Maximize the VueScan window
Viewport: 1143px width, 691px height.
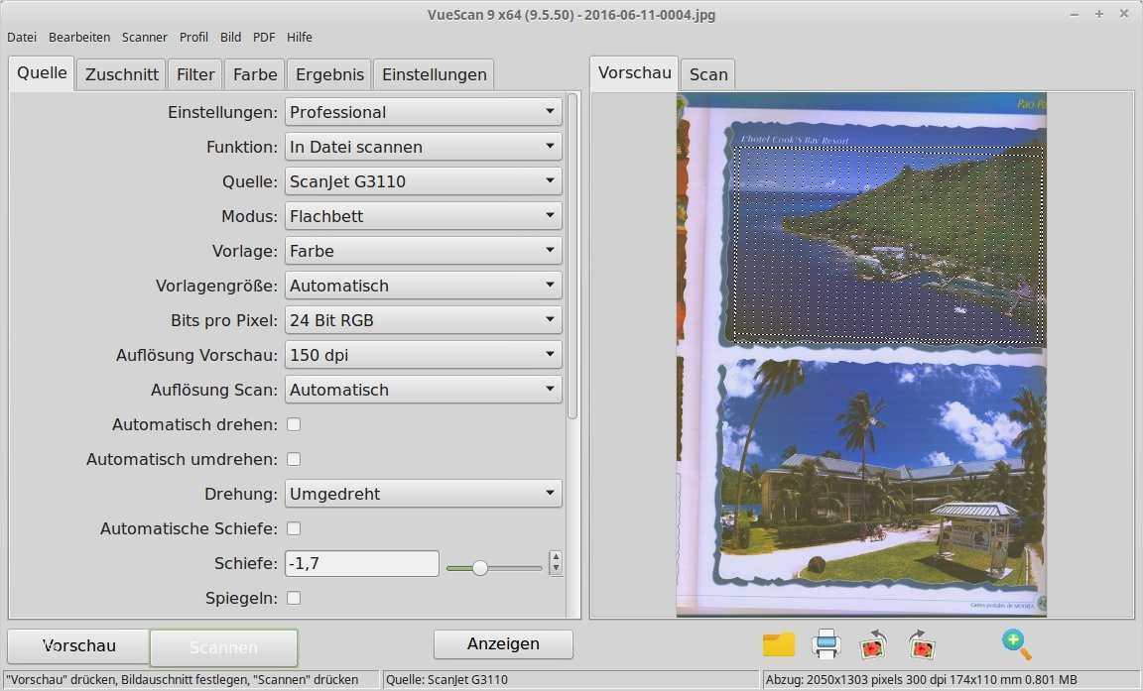[1099, 15]
